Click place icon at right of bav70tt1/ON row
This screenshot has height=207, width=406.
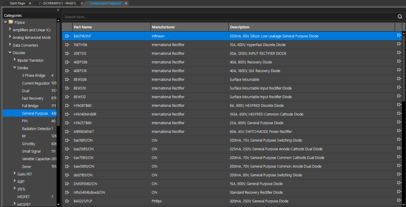pos(399,157)
